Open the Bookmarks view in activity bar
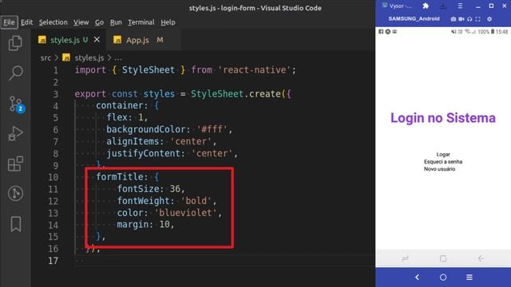 click(16, 224)
